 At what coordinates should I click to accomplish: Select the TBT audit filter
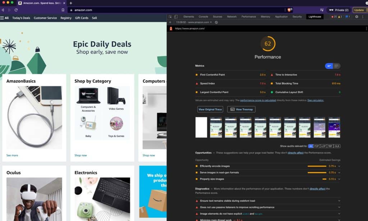[330, 146]
